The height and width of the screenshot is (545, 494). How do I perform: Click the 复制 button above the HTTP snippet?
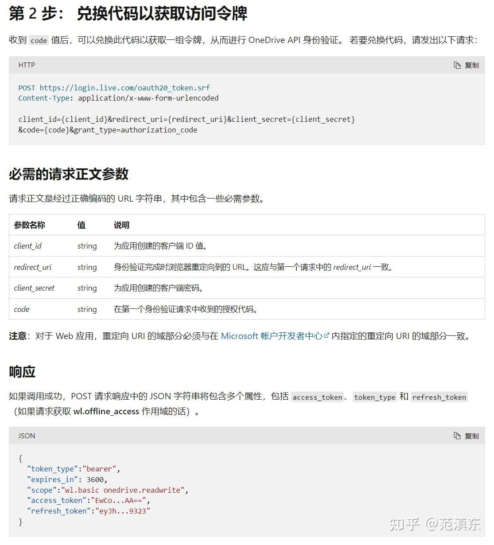(472, 65)
